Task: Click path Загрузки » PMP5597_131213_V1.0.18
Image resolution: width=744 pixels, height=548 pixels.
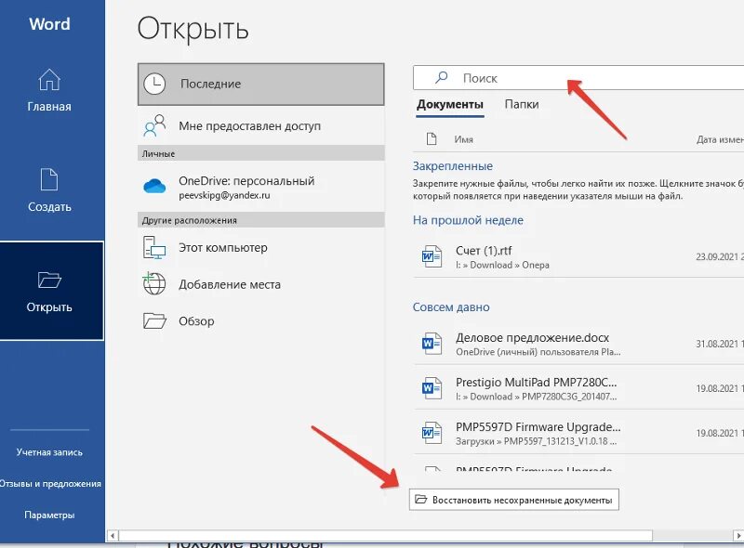Action: pyautogui.click(x=537, y=441)
